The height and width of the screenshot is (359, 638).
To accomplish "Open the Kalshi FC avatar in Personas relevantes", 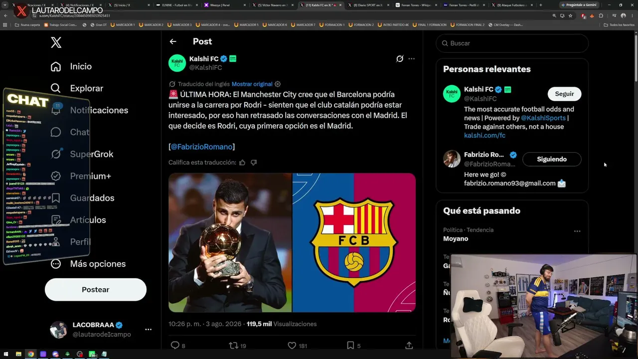I will 452,94.
